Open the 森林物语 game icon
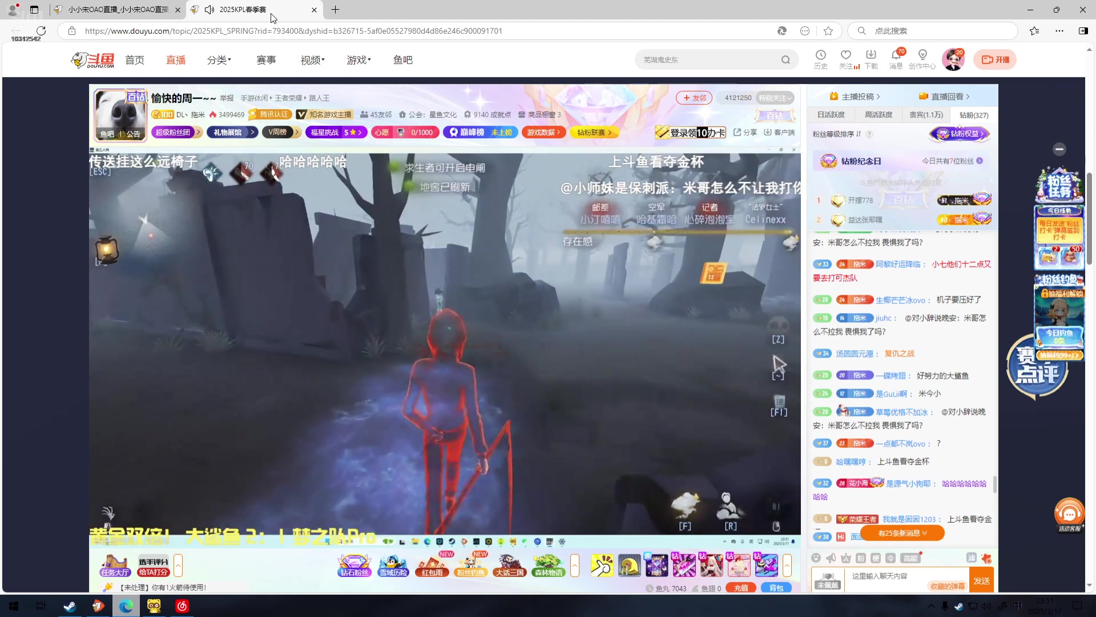The image size is (1096, 617). point(549,566)
